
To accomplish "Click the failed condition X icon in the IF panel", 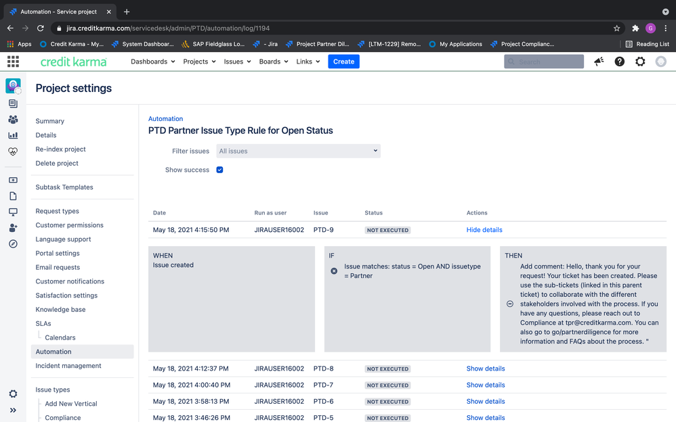I will click(334, 271).
